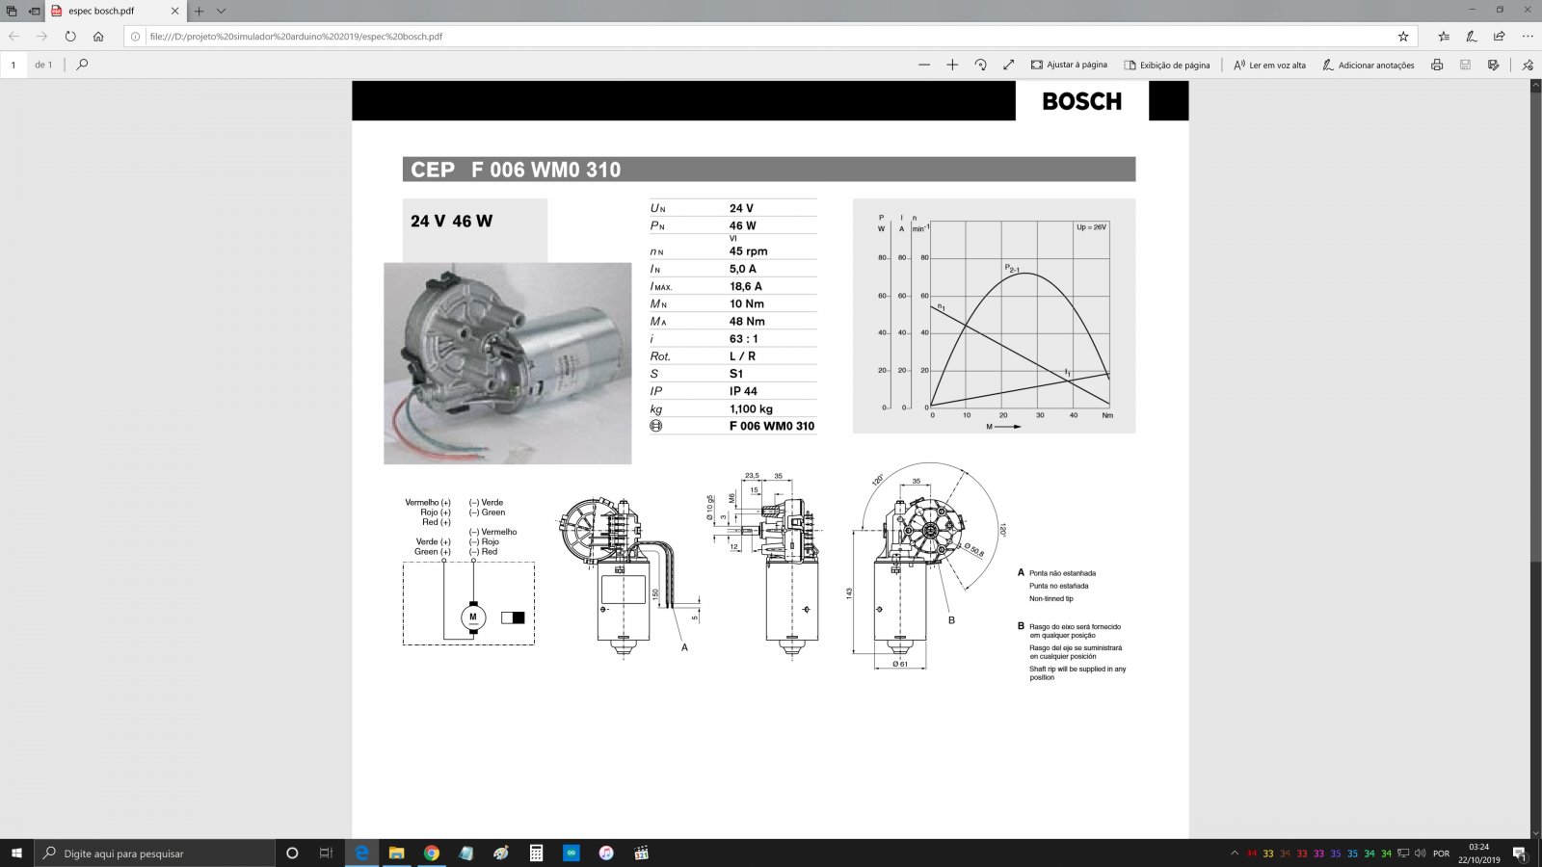Image resolution: width=1542 pixels, height=867 pixels.
Task: Open 'Exibição de página' layout options
Action: coord(1166,65)
